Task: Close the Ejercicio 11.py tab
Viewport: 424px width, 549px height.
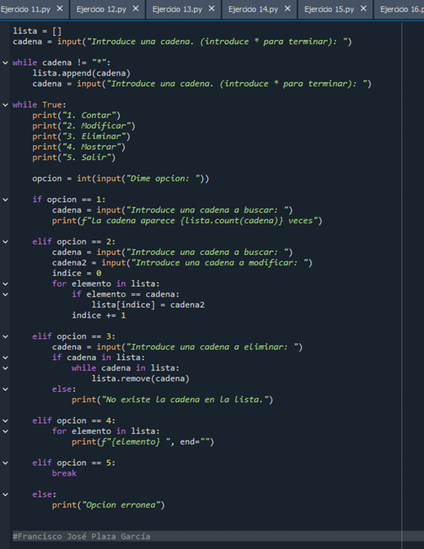Action: coord(60,9)
